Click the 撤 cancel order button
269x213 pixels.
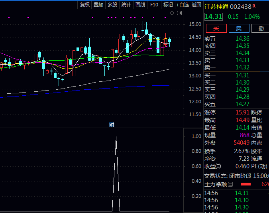[261, 28]
